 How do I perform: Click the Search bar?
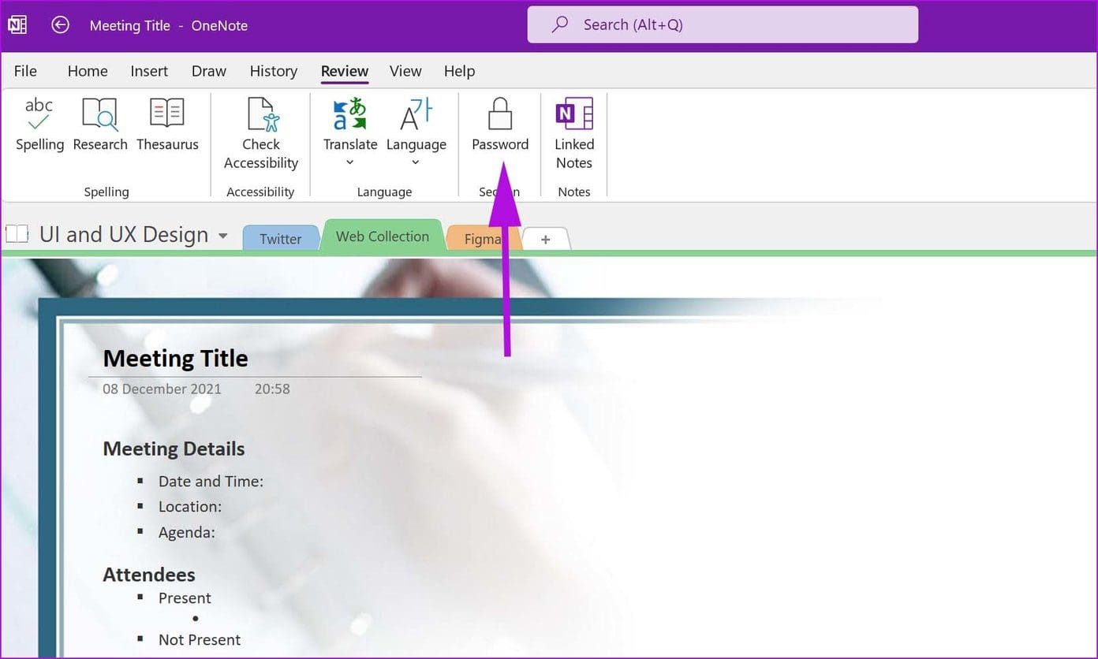[722, 24]
